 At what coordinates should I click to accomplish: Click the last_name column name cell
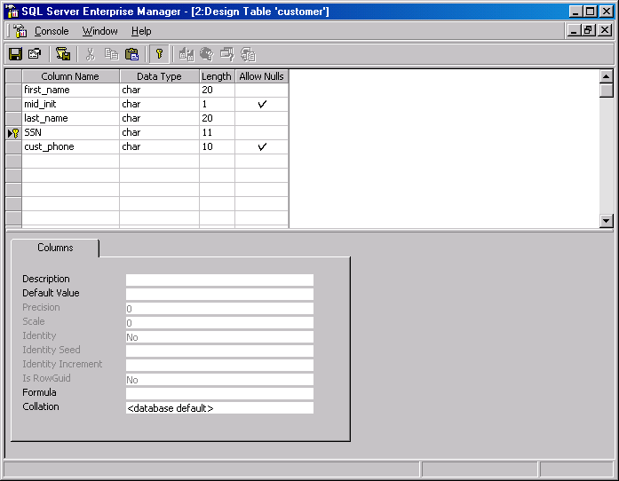71,118
